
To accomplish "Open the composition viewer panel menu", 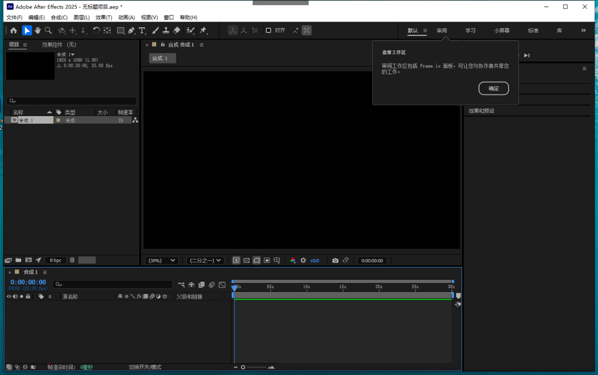I will 201,45.
